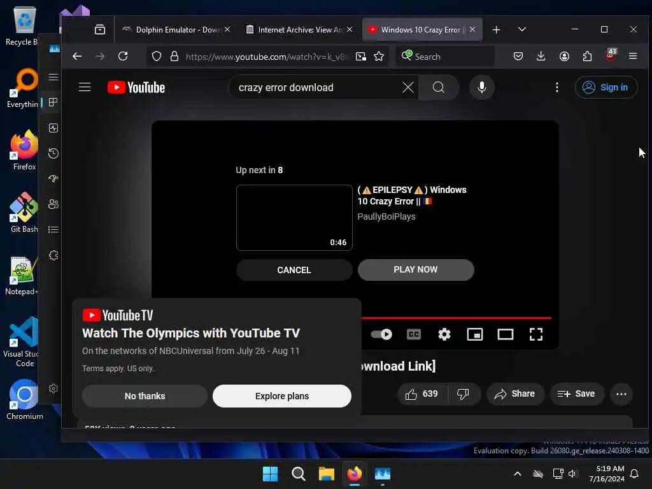Clear the YouTube search query

(x=408, y=87)
